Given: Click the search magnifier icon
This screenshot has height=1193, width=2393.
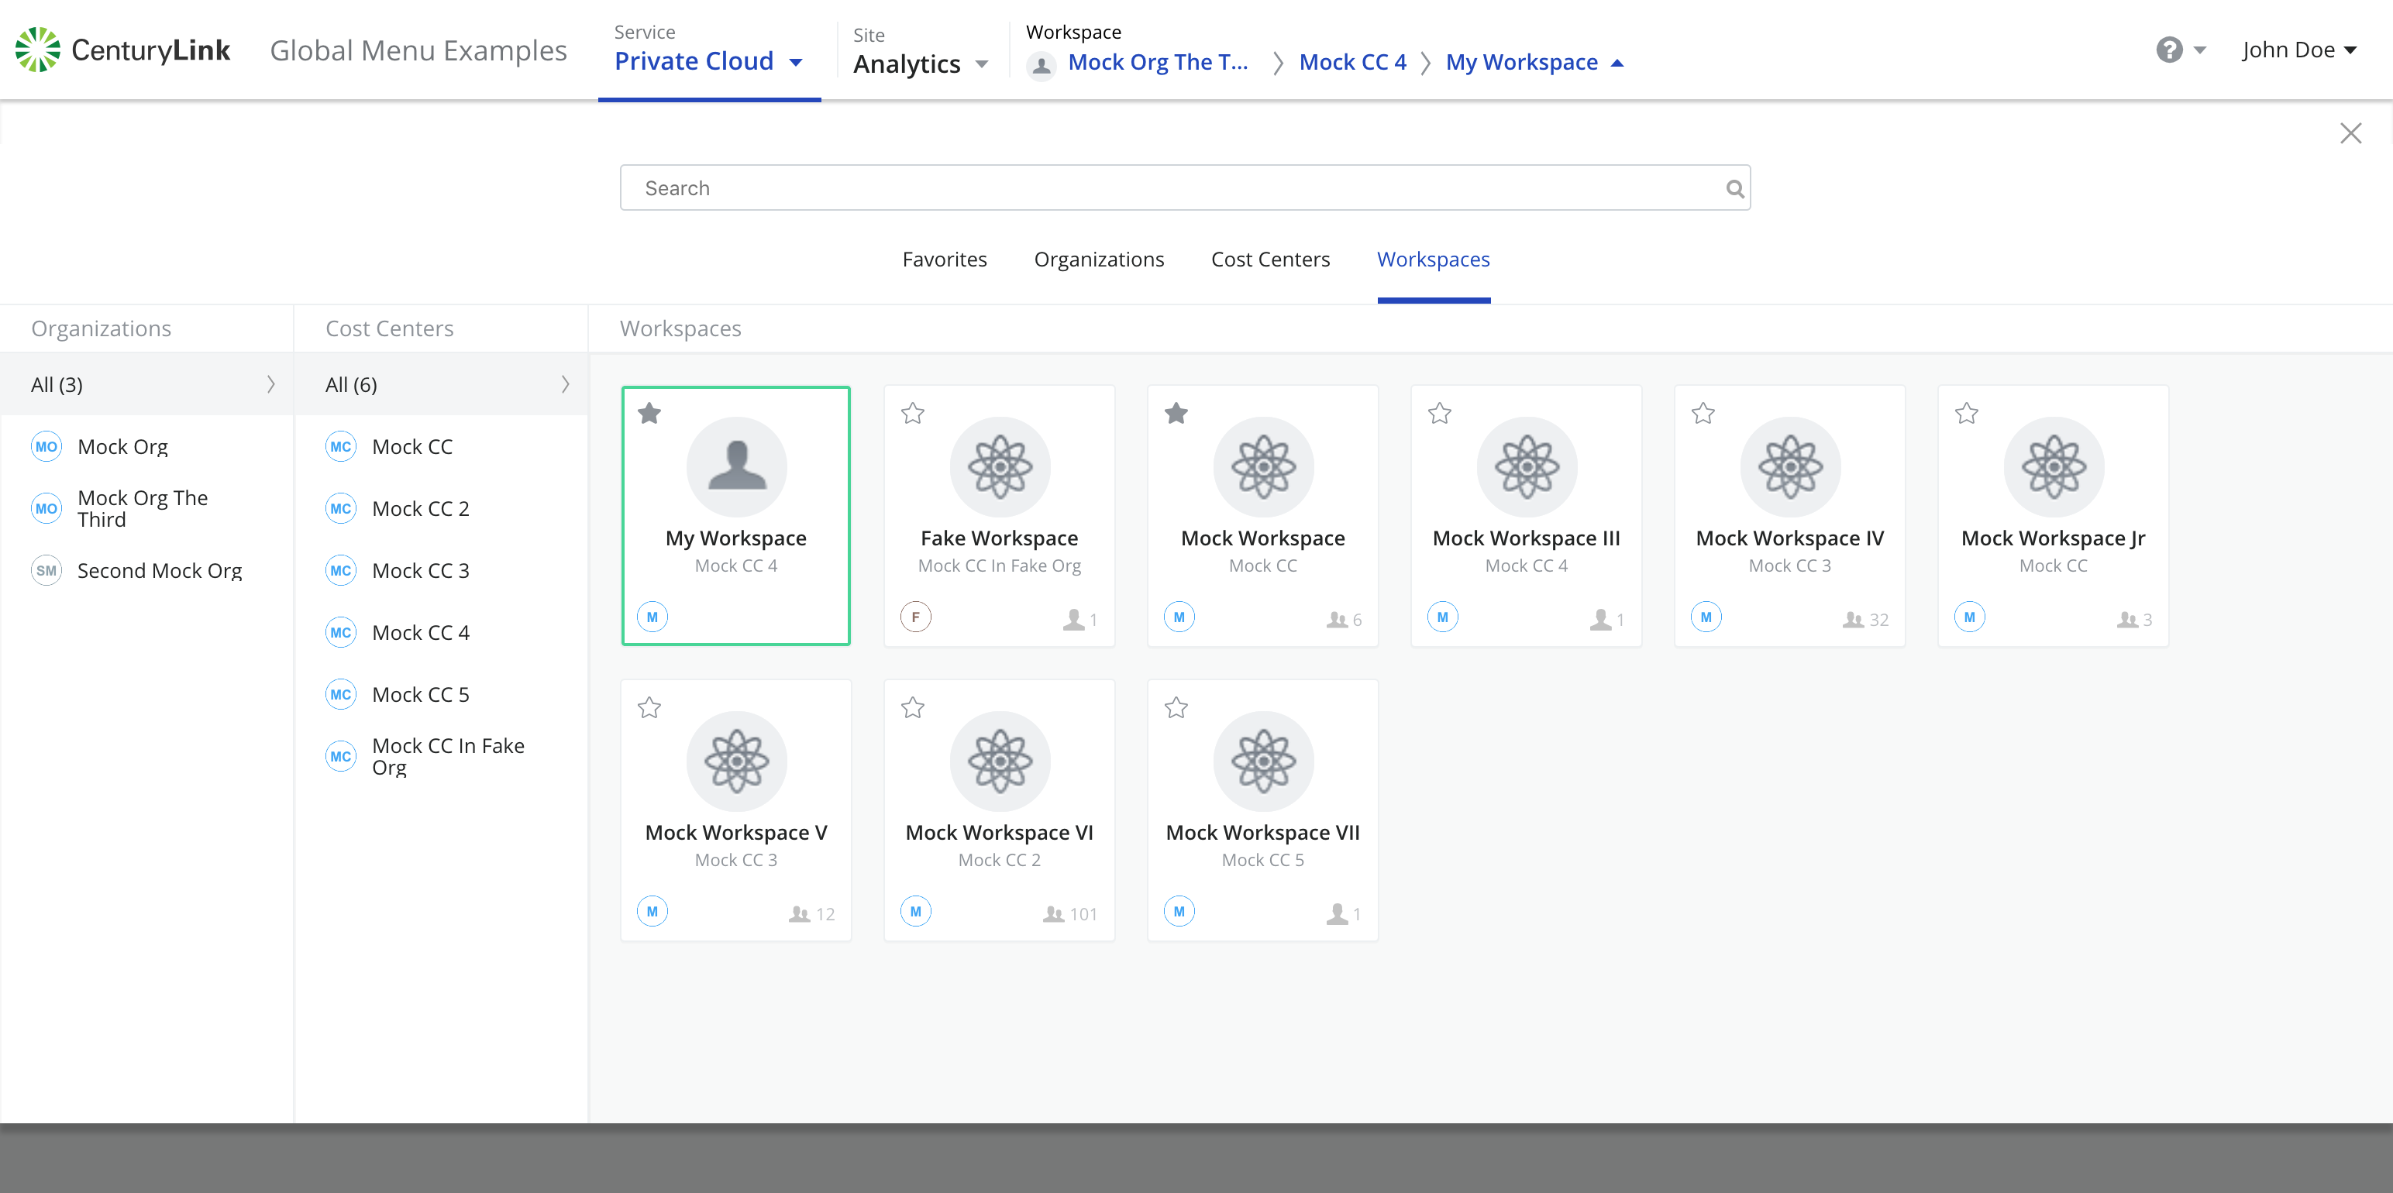Looking at the screenshot, I should tap(1734, 188).
